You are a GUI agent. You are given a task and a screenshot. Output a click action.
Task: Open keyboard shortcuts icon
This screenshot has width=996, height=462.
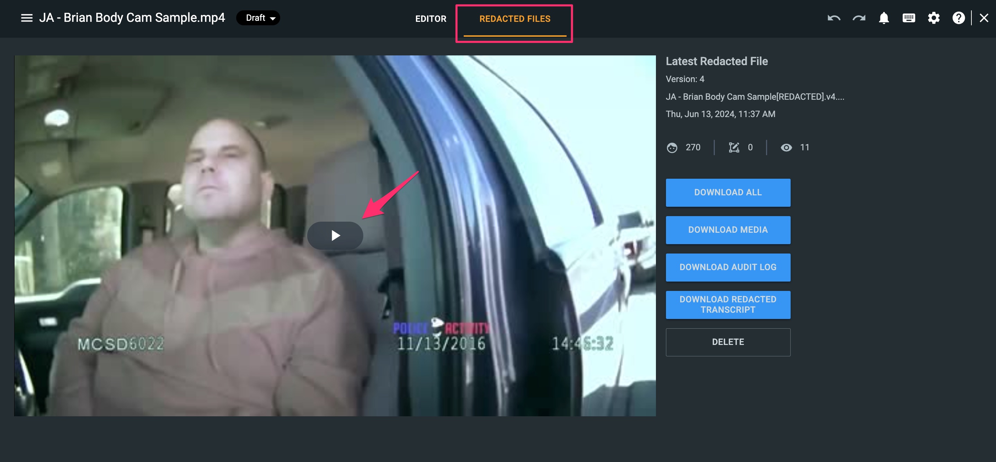(x=909, y=18)
